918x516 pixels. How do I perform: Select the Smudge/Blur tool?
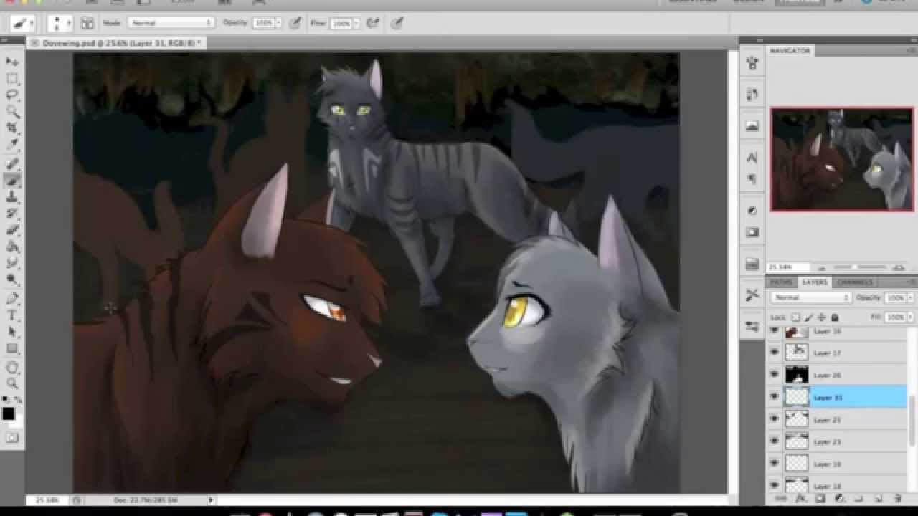pyautogui.click(x=12, y=263)
